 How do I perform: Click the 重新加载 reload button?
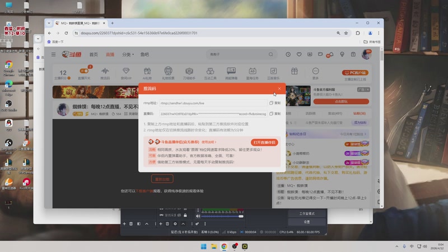(162, 179)
